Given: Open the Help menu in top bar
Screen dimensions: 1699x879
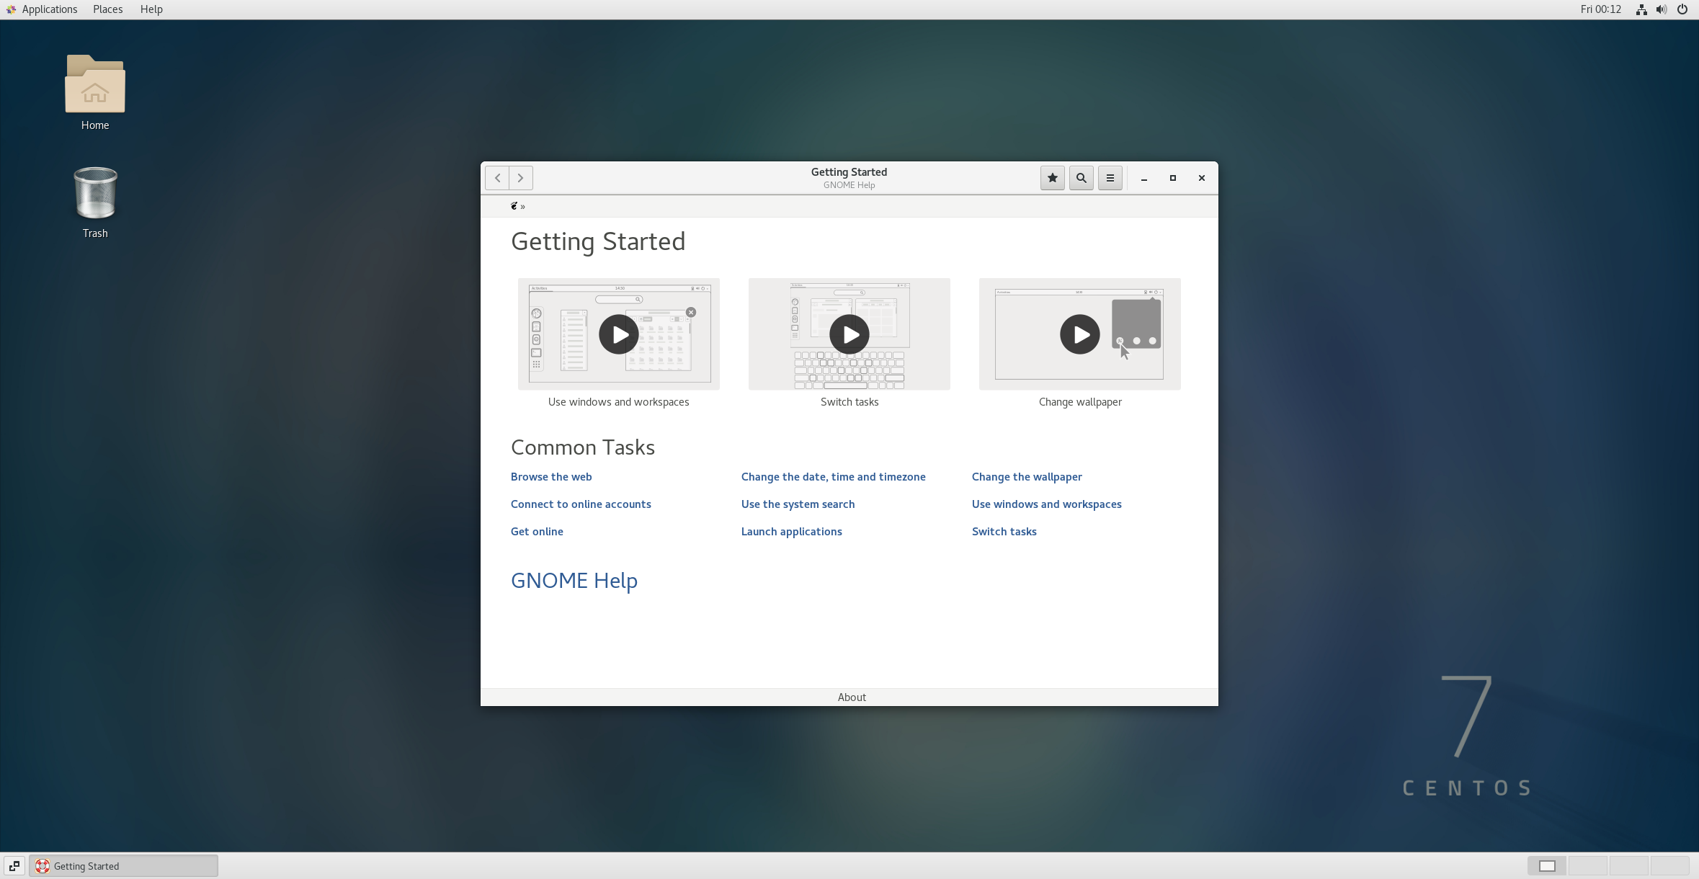Looking at the screenshot, I should 151,9.
